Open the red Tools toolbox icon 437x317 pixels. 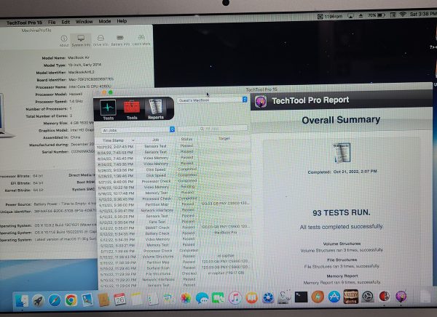click(x=131, y=109)
